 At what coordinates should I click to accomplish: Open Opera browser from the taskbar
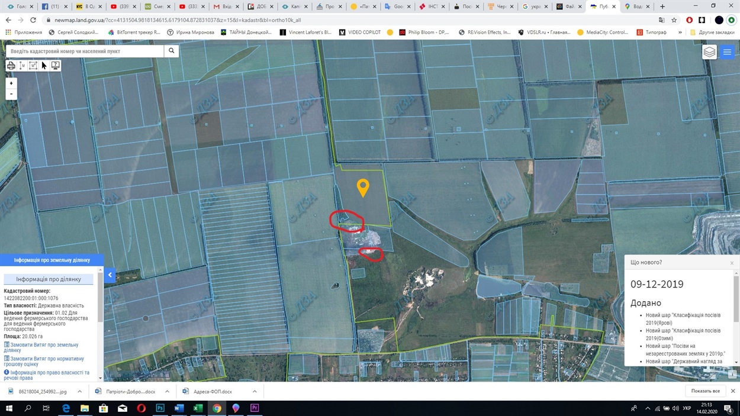tap(141, 408)
